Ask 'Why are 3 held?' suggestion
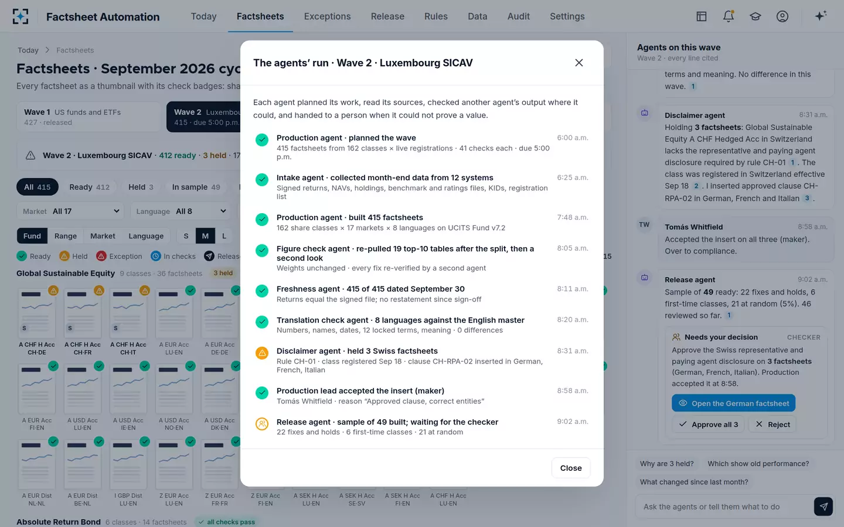Screen dimensions: 844x527 click(x=667, y=464)
